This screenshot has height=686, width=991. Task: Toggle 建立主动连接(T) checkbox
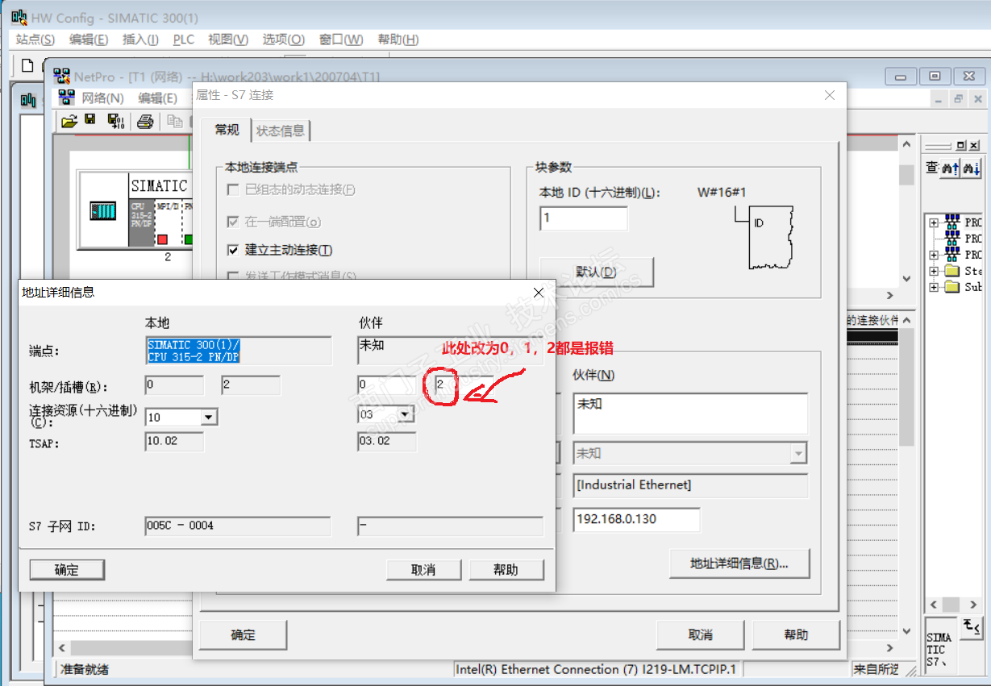(x=234, y=251)
